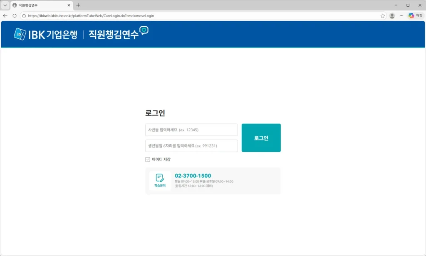The width and height of the screenshot is (426, 256).
Task: Select the 직원챙김연수 browser tab
Action: pos(40,5)
